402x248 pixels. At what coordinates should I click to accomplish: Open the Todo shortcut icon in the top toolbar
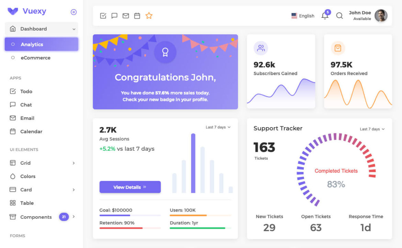103,15
